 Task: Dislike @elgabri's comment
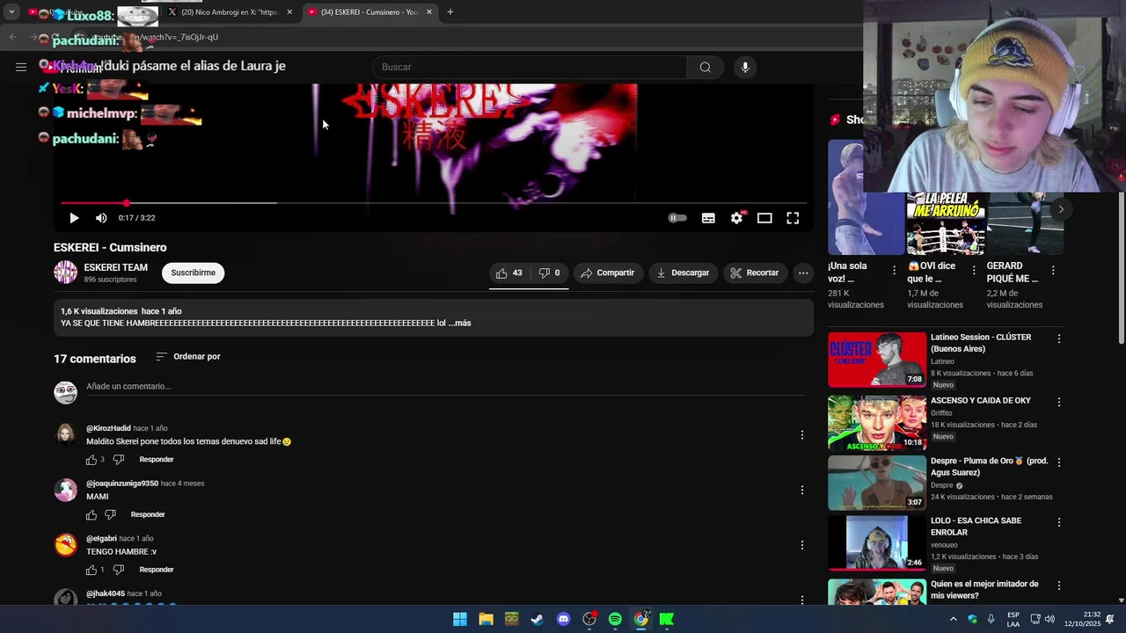tap(119, 570)
